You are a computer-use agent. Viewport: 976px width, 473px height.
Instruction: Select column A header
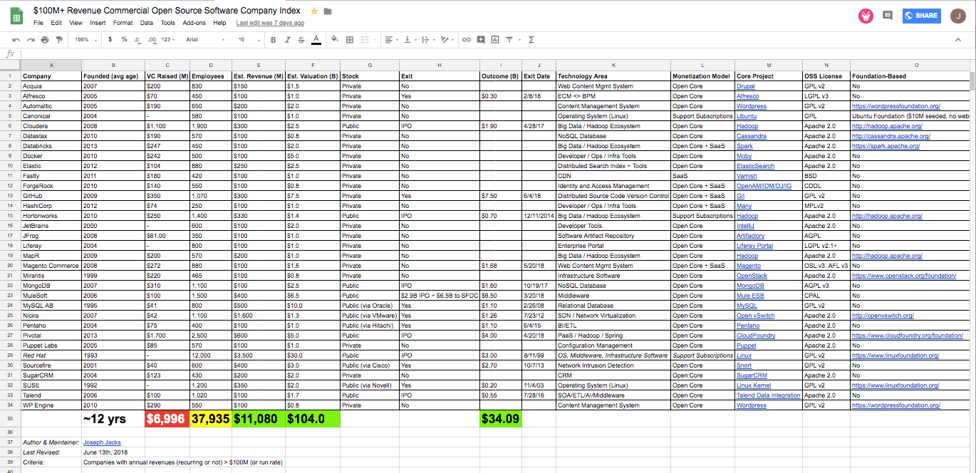pyautogui.click(x=51, y=65)
